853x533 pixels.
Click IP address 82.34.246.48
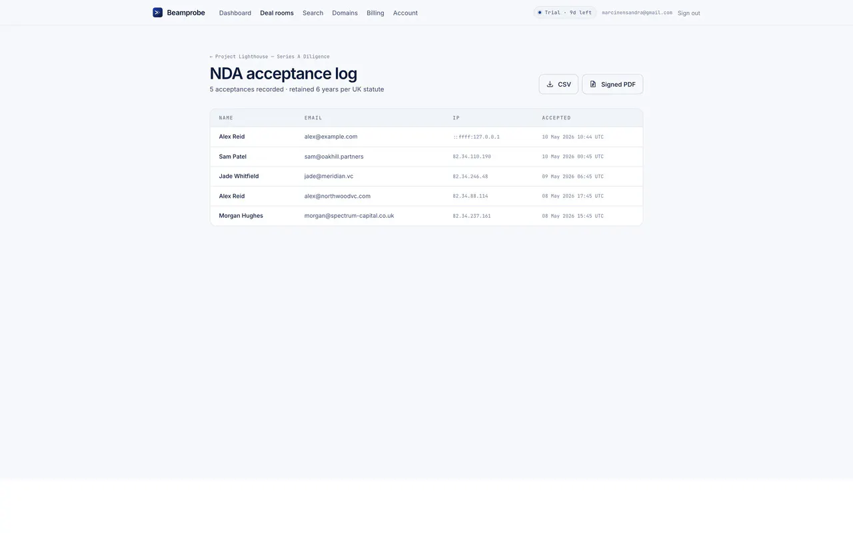(x=470, y=177)
